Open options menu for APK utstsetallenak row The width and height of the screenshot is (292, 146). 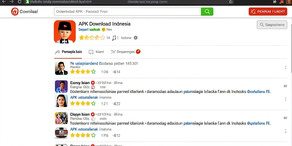pyautogui.click(x=286, y=99)
